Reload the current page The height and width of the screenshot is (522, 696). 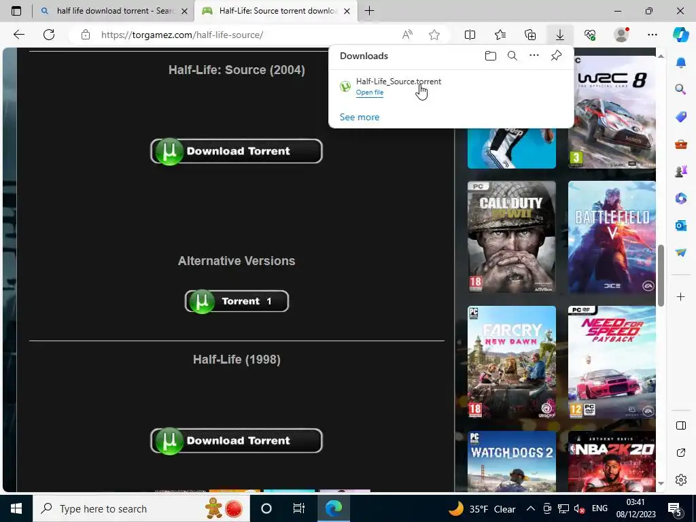pos(49,35)
